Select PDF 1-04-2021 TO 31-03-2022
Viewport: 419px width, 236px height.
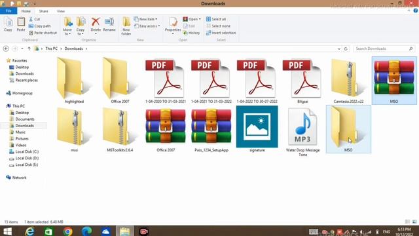click(x=211, y=80)
